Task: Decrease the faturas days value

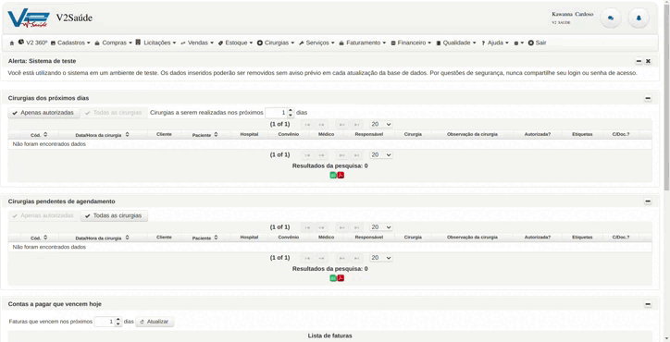Action: click(x=118, y=324)
